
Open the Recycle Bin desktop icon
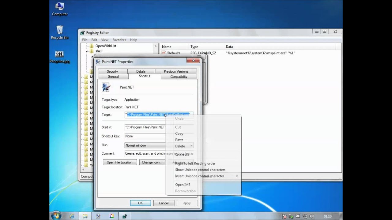60,32
